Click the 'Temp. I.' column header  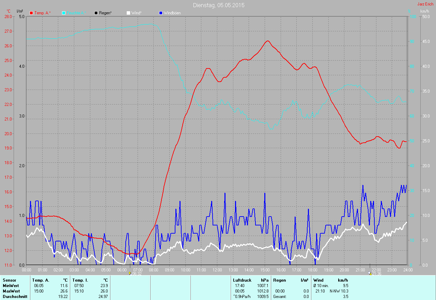pyautogui.click(x=80, y=280)
